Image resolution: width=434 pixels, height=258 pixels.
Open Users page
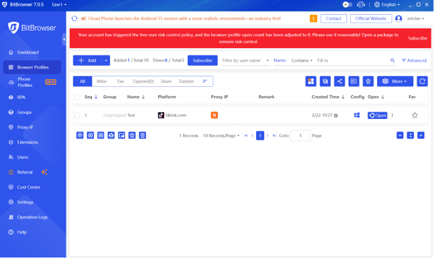click(x=23, y=157)
